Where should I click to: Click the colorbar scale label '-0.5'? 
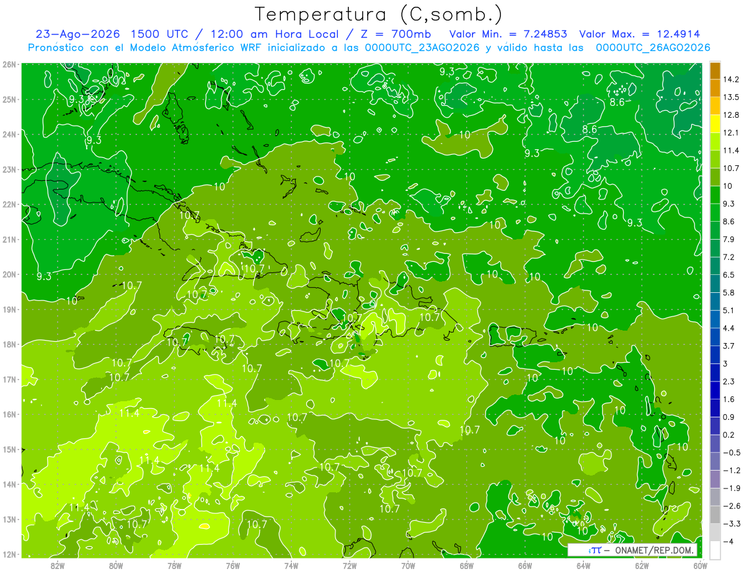click(731, 453)
